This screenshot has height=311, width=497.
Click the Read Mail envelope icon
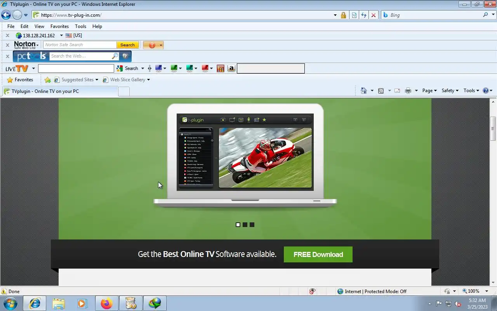tap(397, 91)
